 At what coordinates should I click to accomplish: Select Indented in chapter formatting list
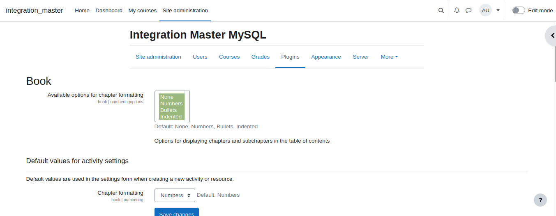[x=172, y=117]
